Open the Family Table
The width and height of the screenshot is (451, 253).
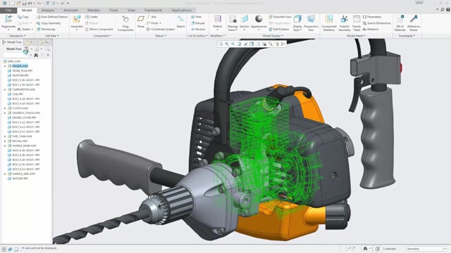point(357,23)
